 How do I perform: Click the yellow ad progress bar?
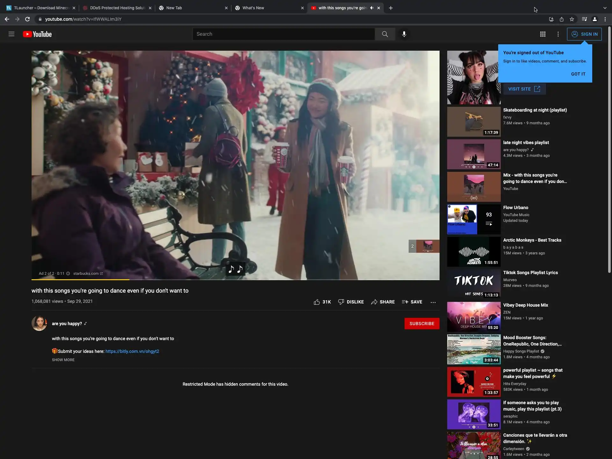80,280
